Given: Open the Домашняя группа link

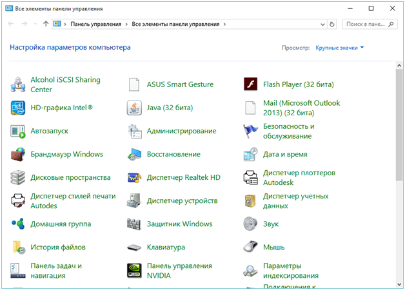Looking at the screenshot, I should coord(61,224).
